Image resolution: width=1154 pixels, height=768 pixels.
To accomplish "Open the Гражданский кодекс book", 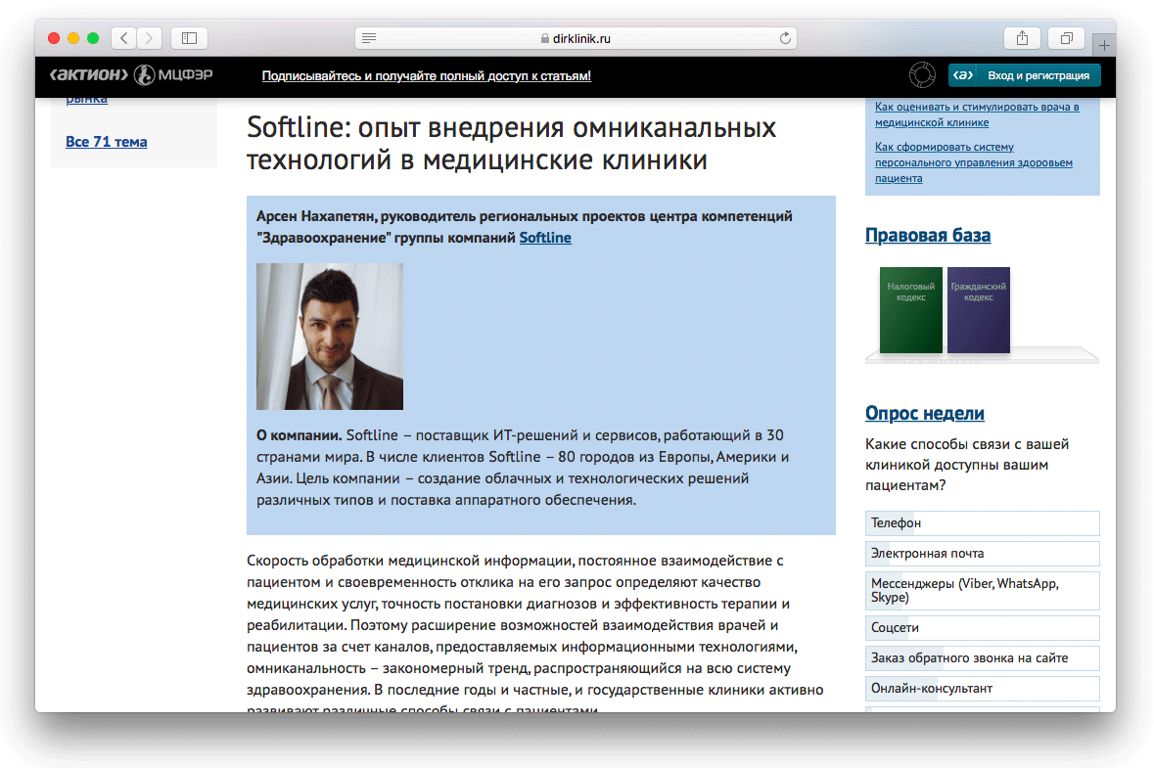I will [x=979, y=310].
